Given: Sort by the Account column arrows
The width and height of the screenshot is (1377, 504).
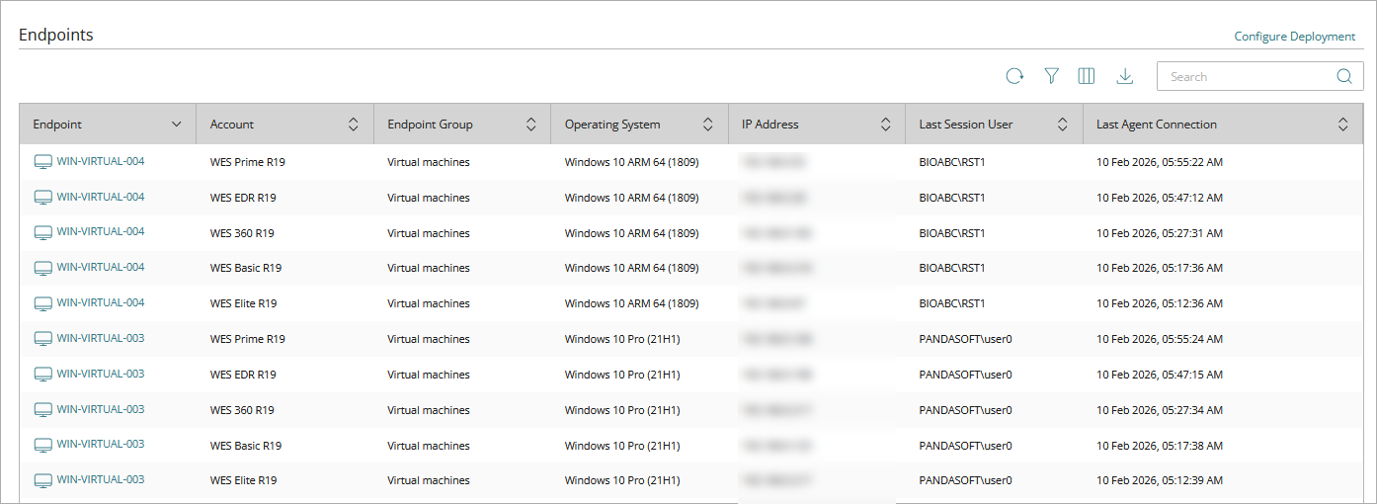Looking at the screenshot, I should pyautogui.click(x=354, y=125).
